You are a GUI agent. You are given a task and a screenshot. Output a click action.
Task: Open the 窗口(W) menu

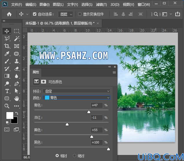pyautogui.click(x=144, y=5)
